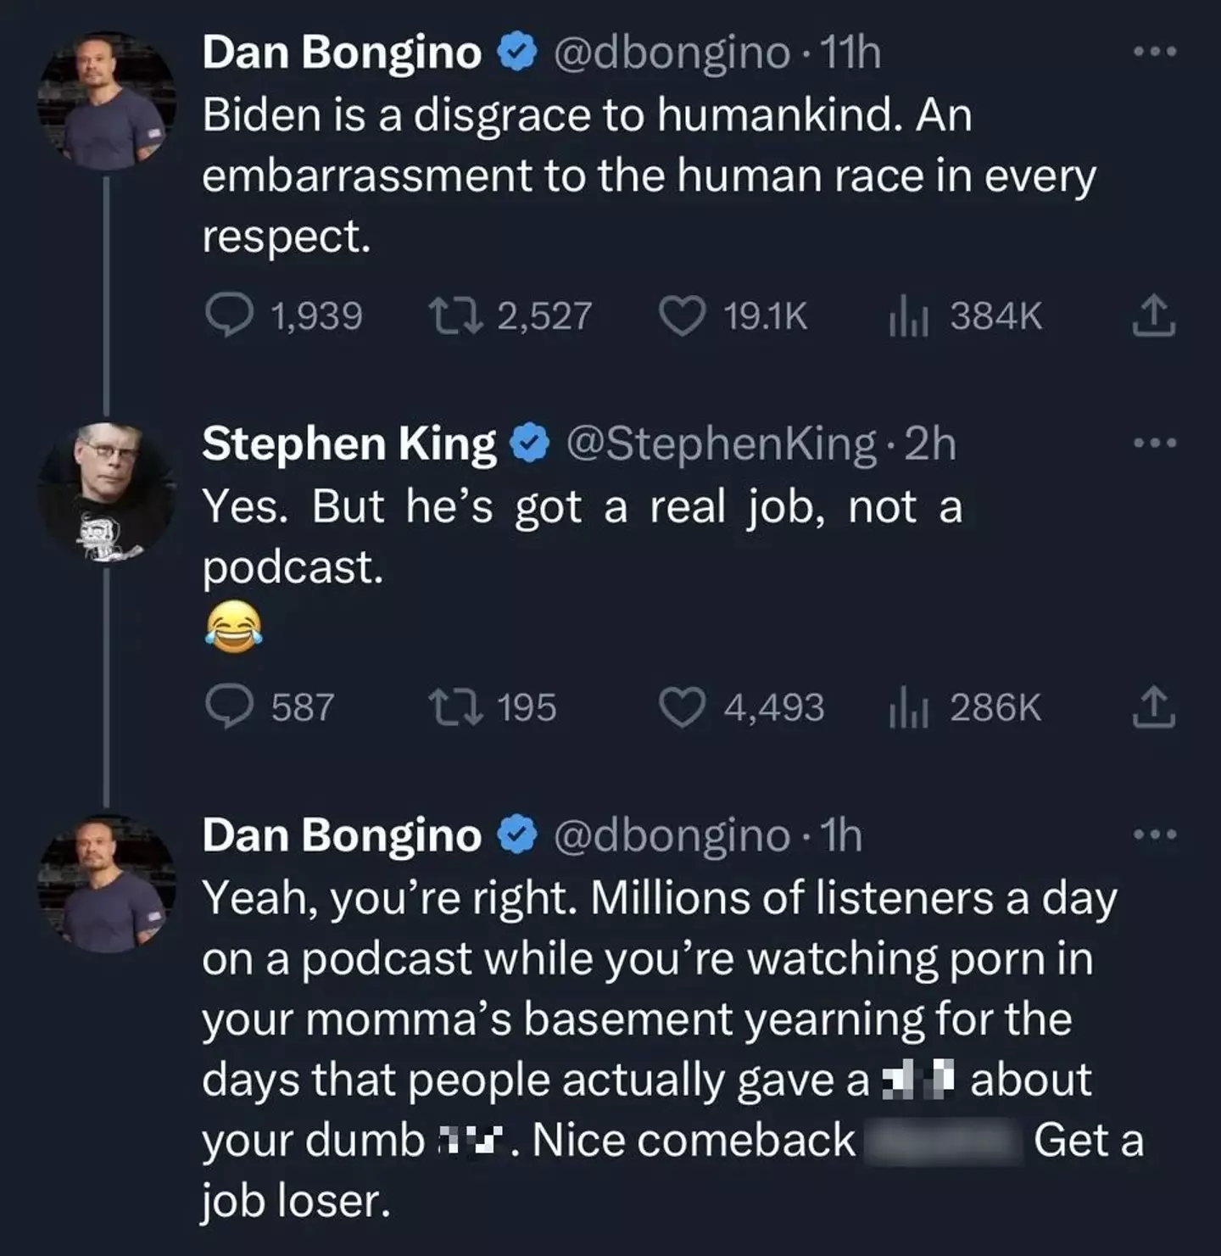Image resolution: width=1221 pixels, height=1256 pixels.
Task: Click Dan Bongino's avatar in bottom tweet
Action: [107, 885]
